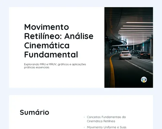Click the word Cinemática in the title
The height and width of the screenshot is (129, 162).
pos(47,45)
